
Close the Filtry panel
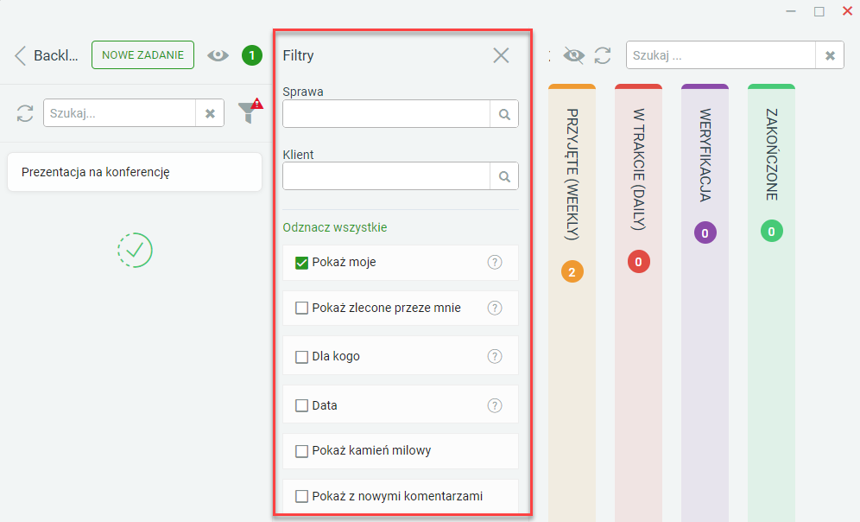pyautogui.click(x=501, y=55)
